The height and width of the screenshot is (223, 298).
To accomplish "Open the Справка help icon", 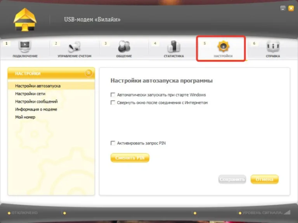I will [x=273, y=46].
